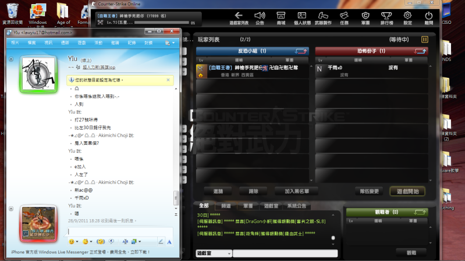Image resolution: width=465 pixels, height=261 pixels.
Task: Click the Game Start button
Action: click(408, 191)
